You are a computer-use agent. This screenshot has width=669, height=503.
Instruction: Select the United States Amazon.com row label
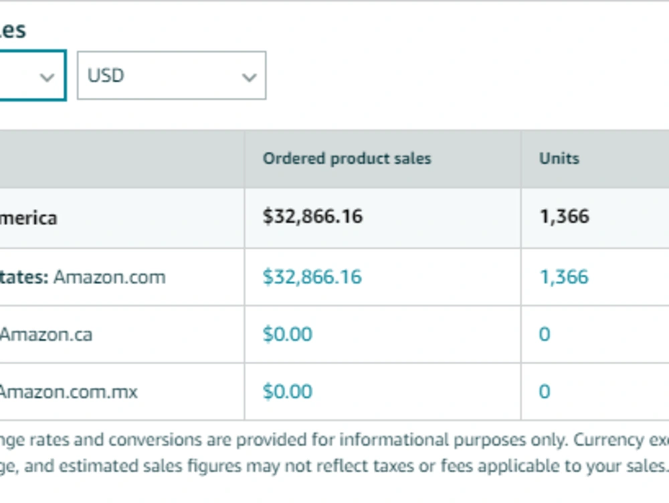pos(82,277)
